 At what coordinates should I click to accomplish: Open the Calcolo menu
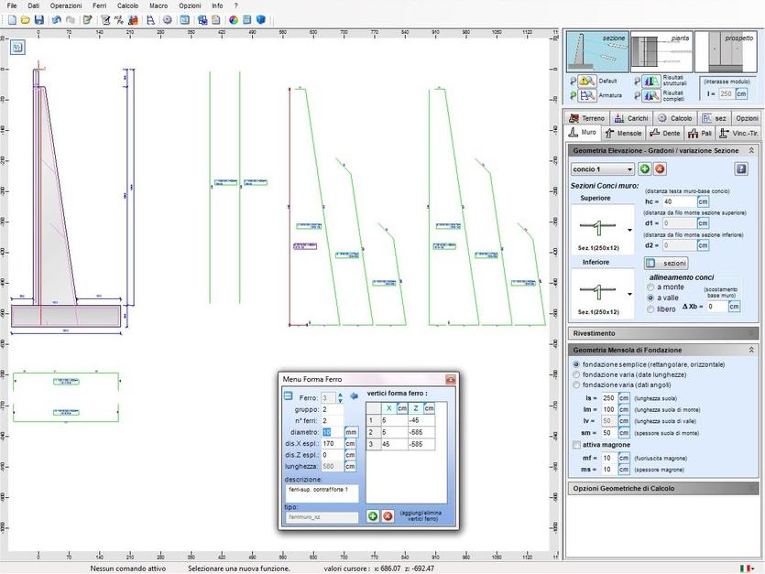127,5
